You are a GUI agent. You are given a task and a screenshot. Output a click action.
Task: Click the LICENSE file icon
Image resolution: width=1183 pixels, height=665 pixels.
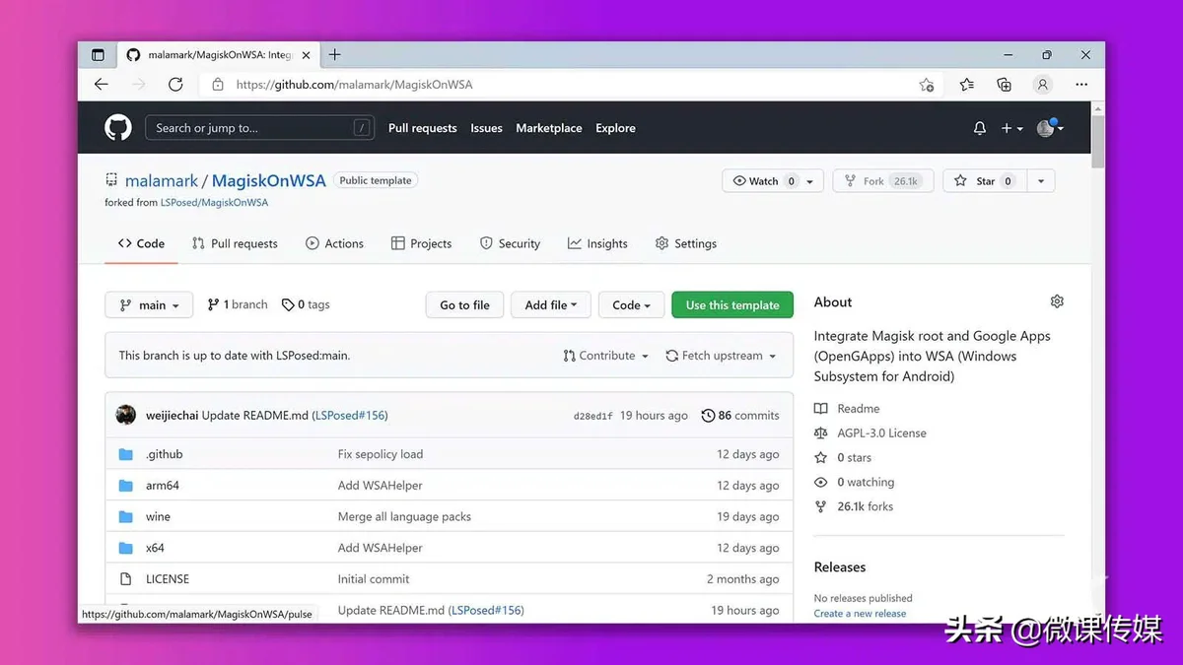click(125, 579)
